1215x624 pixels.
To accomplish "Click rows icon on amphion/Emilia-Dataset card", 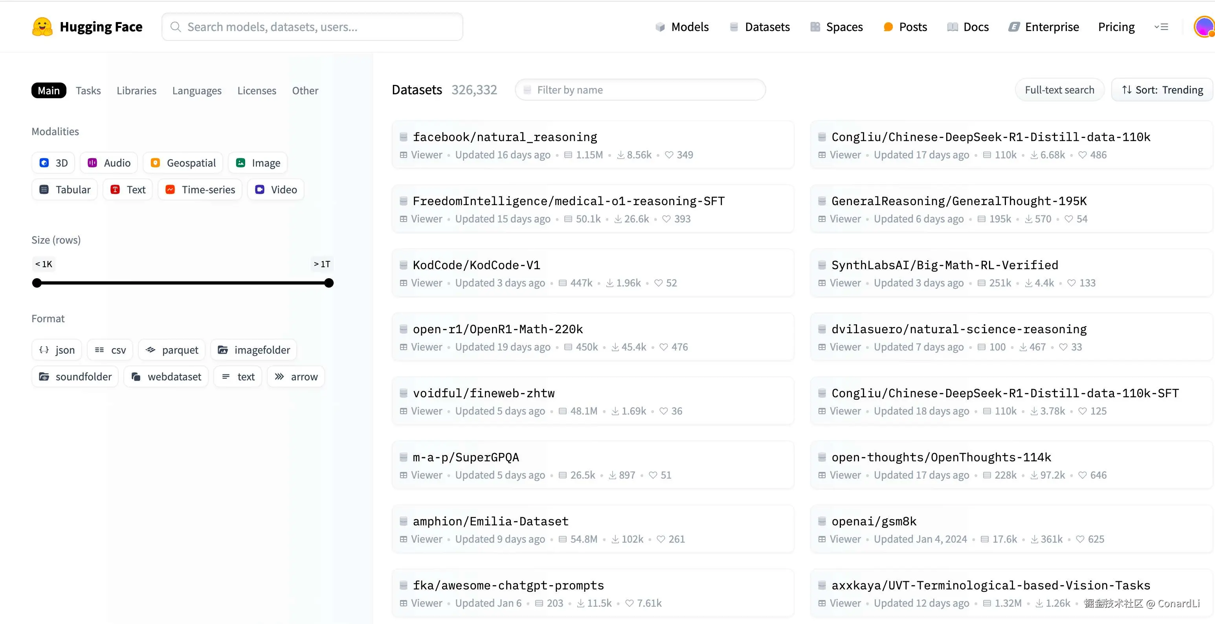I will coord(562,539).
